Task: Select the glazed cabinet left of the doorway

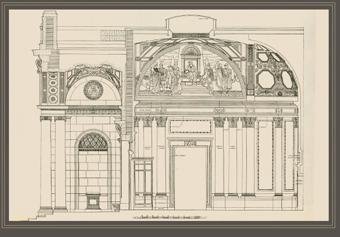Action: pos(143,182)
